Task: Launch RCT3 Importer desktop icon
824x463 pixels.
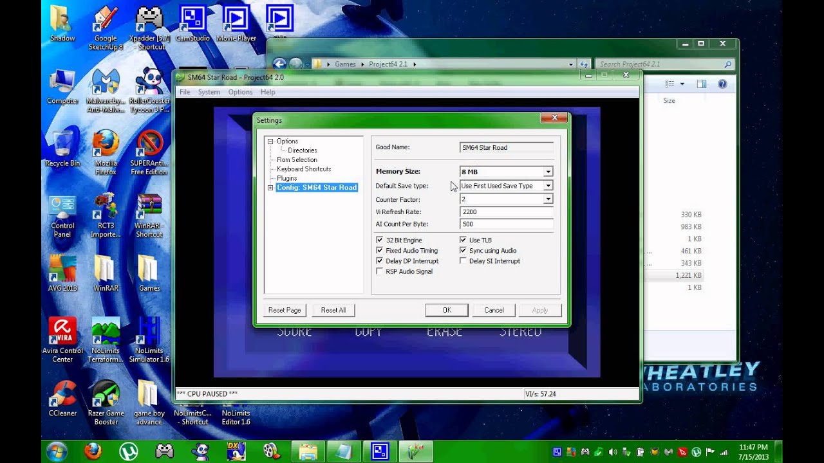Action: pos(106,215)
